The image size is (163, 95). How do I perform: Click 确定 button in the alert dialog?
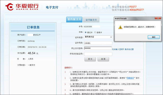click(x=154, y=37)
